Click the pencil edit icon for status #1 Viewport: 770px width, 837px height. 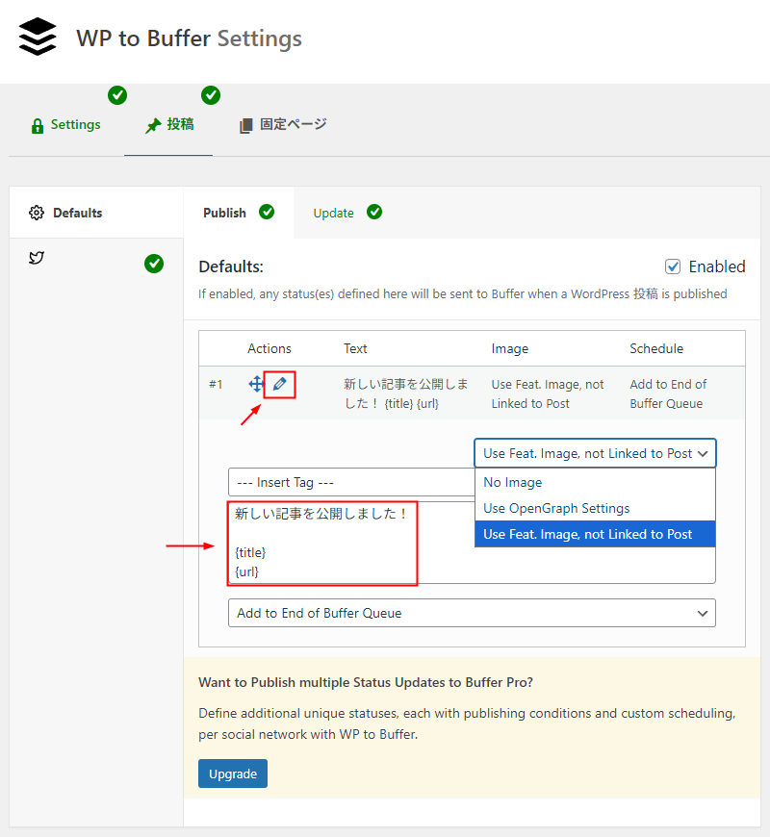tap(279, 384)
